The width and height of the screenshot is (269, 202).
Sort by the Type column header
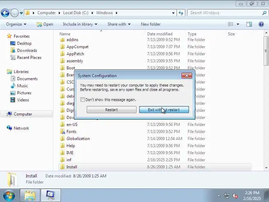[x=192, y=34]
